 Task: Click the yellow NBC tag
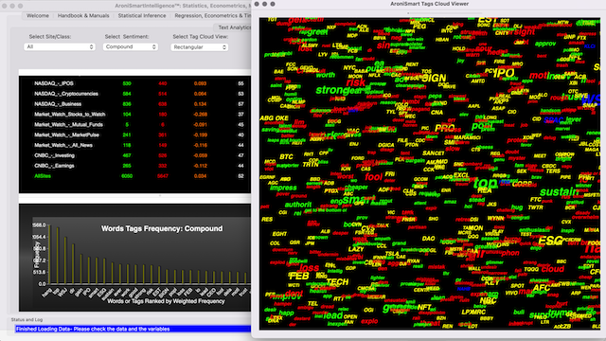489,300
